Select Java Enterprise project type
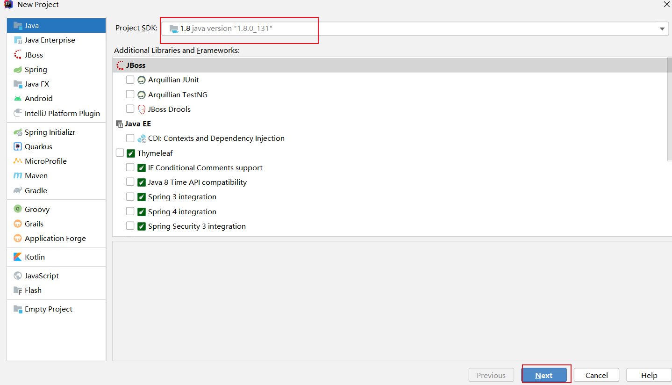 (x=56, y=40)
